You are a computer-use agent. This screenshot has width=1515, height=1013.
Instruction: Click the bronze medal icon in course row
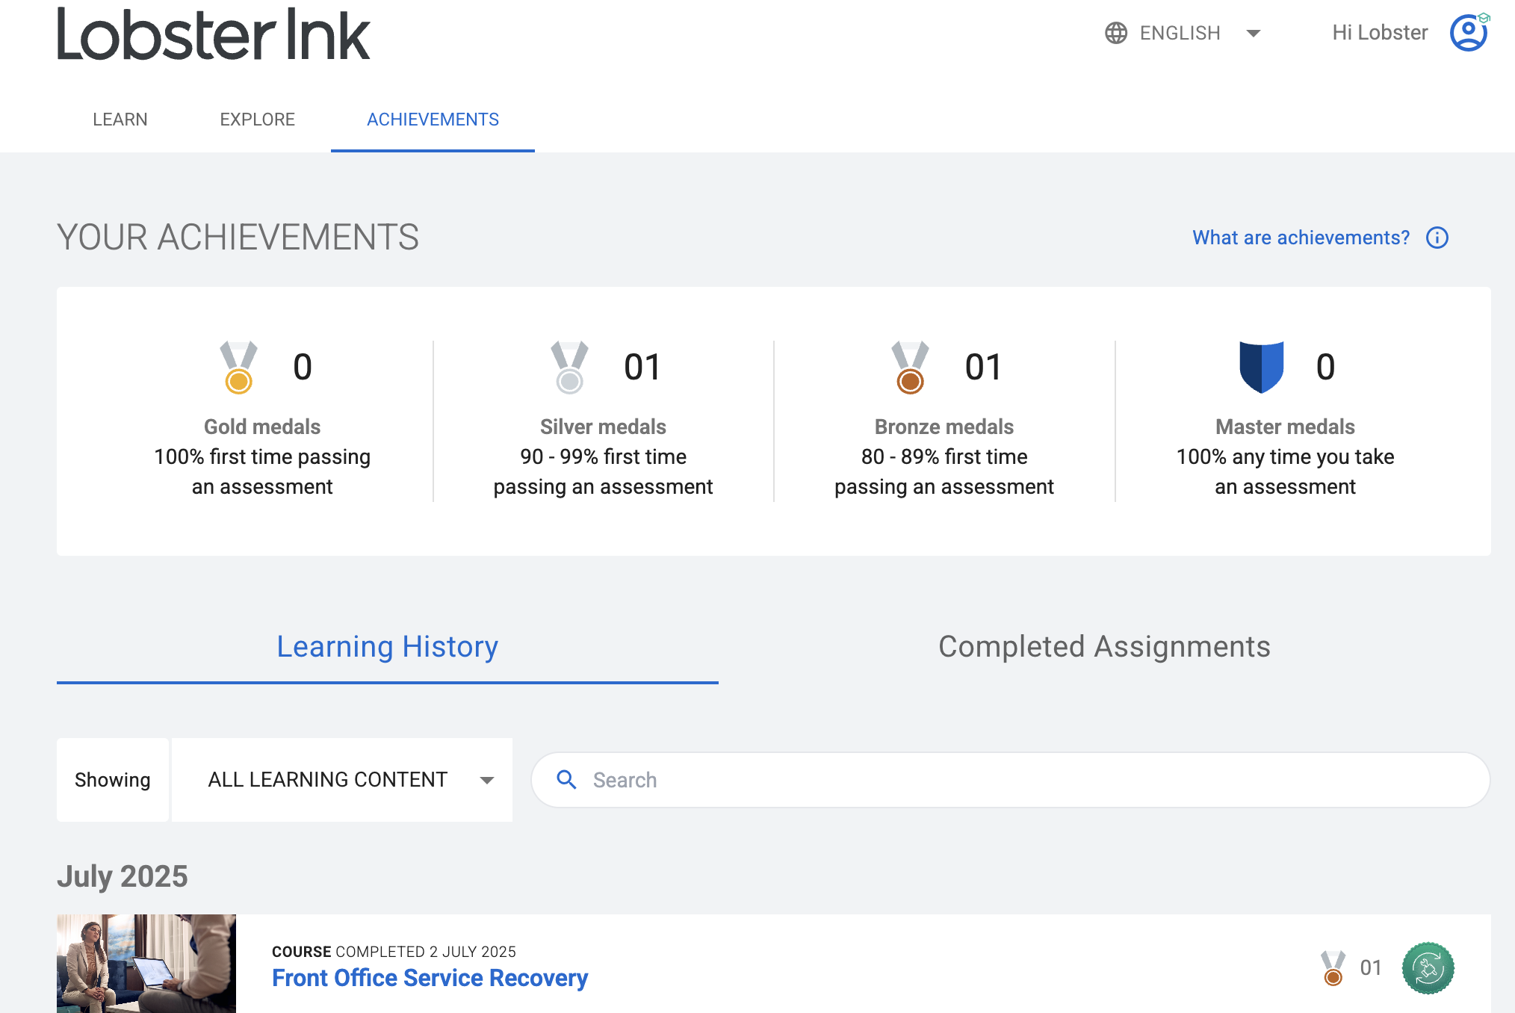click(1333, 968)
